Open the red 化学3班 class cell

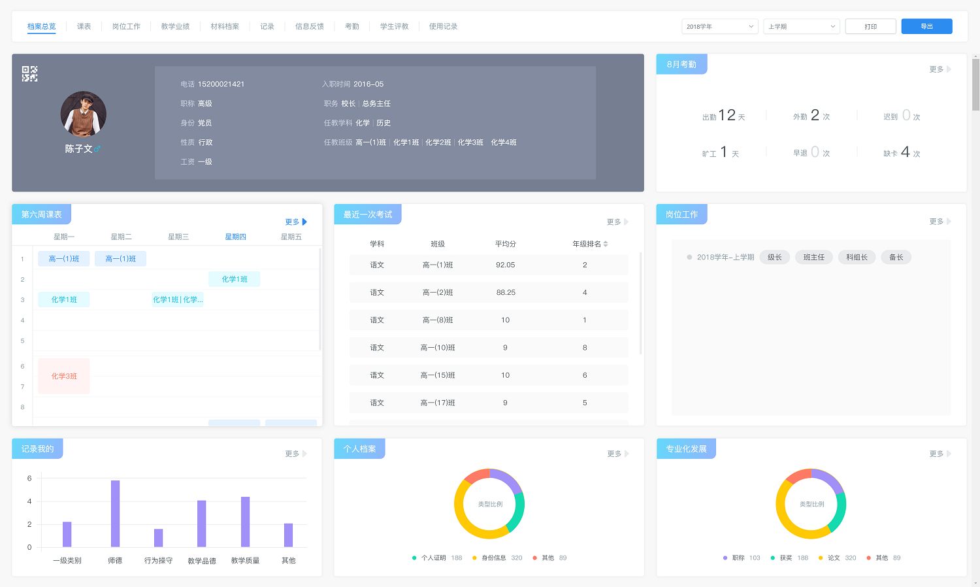tap(64, 376)
